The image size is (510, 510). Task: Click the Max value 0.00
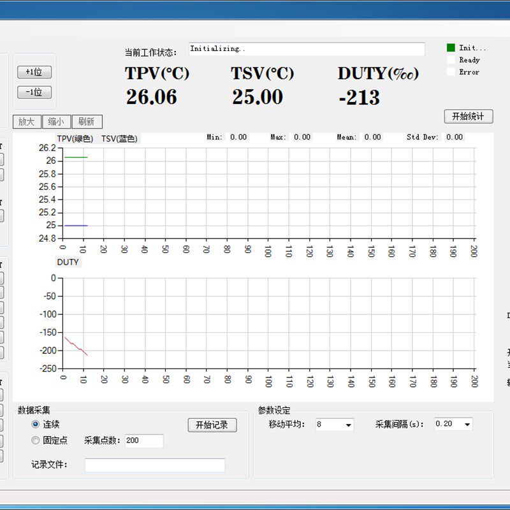pos(302,137)
